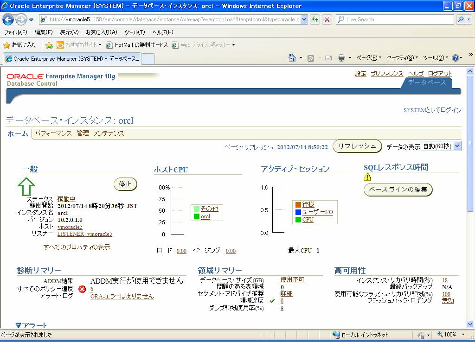Open the ツール(O) command bar menu
Image resolution: width=475 pixels, height=342 pixels.
pos(435,58)
